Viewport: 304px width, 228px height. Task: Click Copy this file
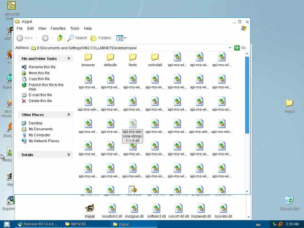(x=36, y=79)
